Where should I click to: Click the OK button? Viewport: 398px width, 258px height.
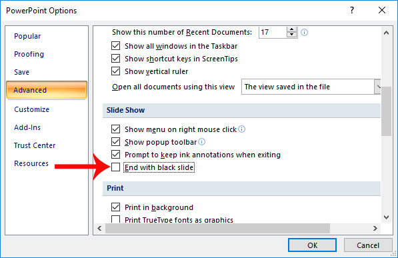click(x=312, y=245)
